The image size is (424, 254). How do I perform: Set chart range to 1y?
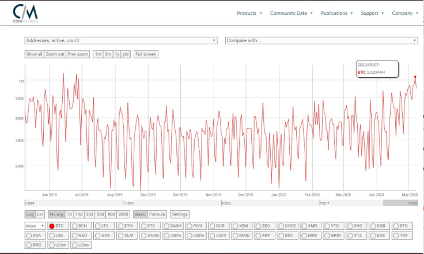117,54
